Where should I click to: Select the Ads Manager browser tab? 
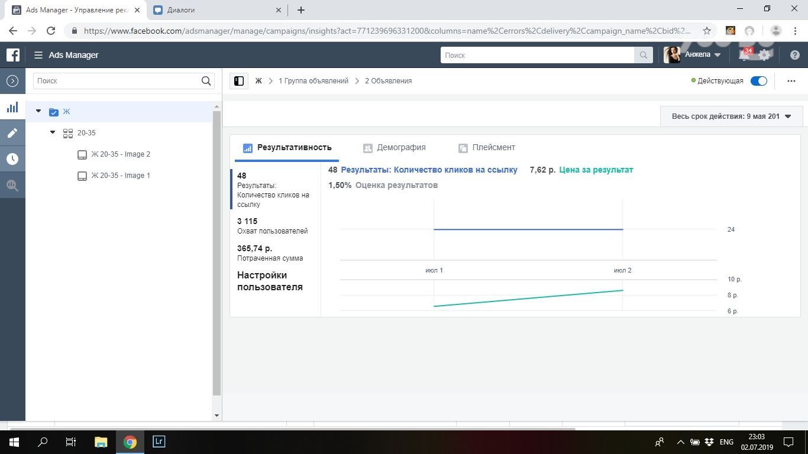point(75,10)
